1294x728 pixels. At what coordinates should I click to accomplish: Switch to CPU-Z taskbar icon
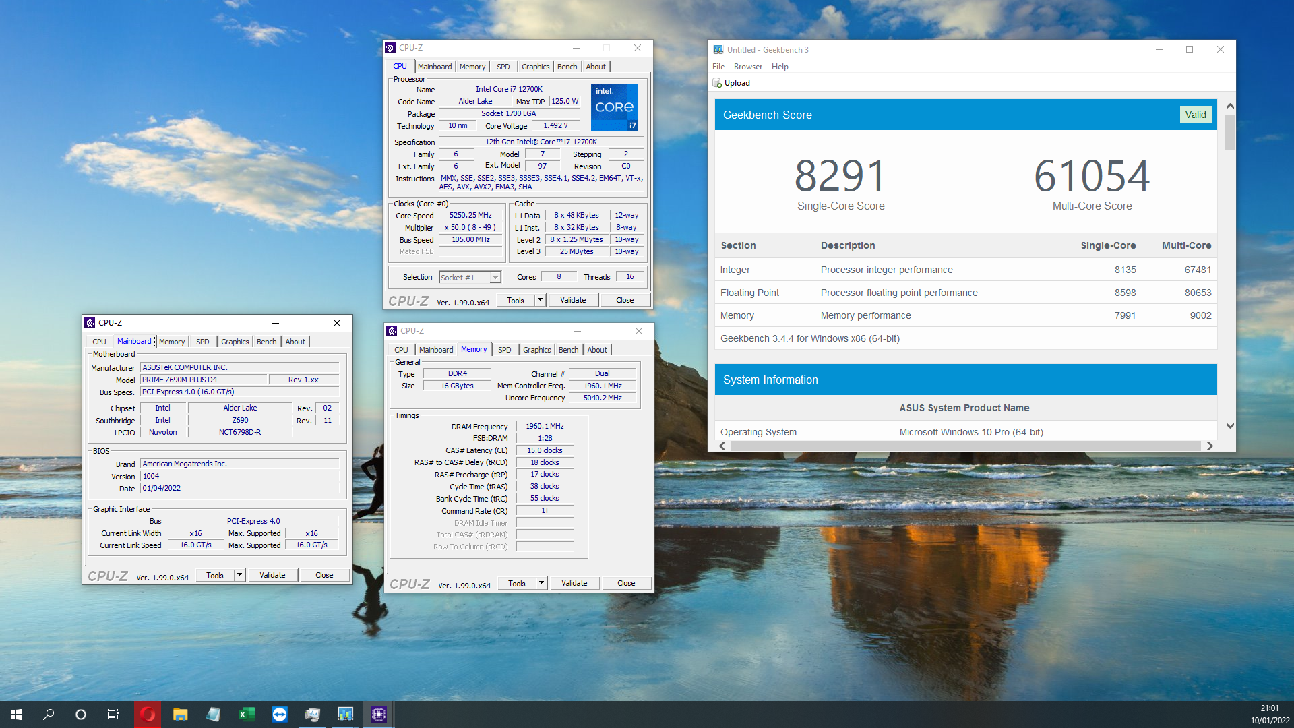pos(378,715)
